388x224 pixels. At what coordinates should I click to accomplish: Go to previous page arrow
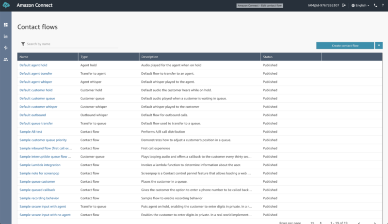[359, 223]
